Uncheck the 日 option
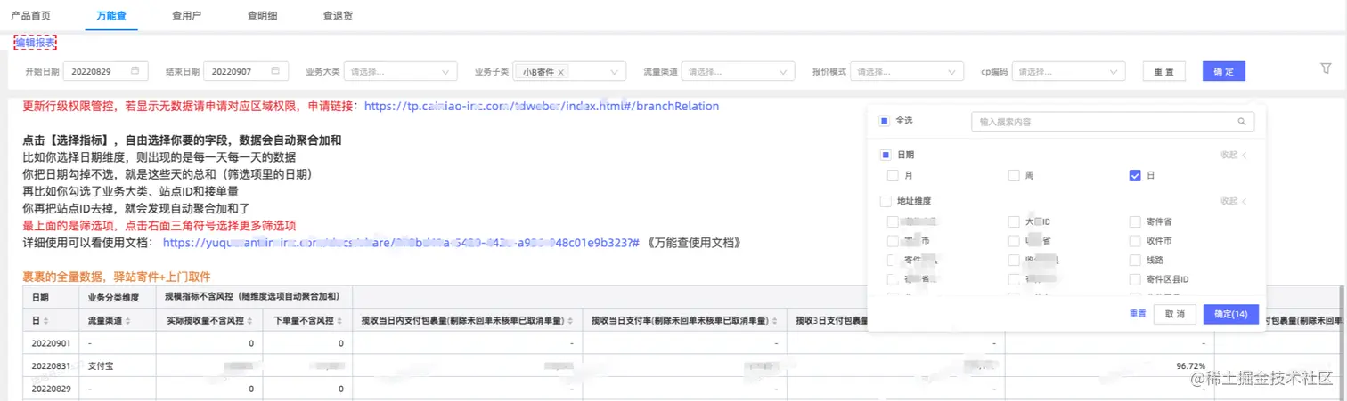Viewport: 1347px width, 401px height. coord(1135,176)
